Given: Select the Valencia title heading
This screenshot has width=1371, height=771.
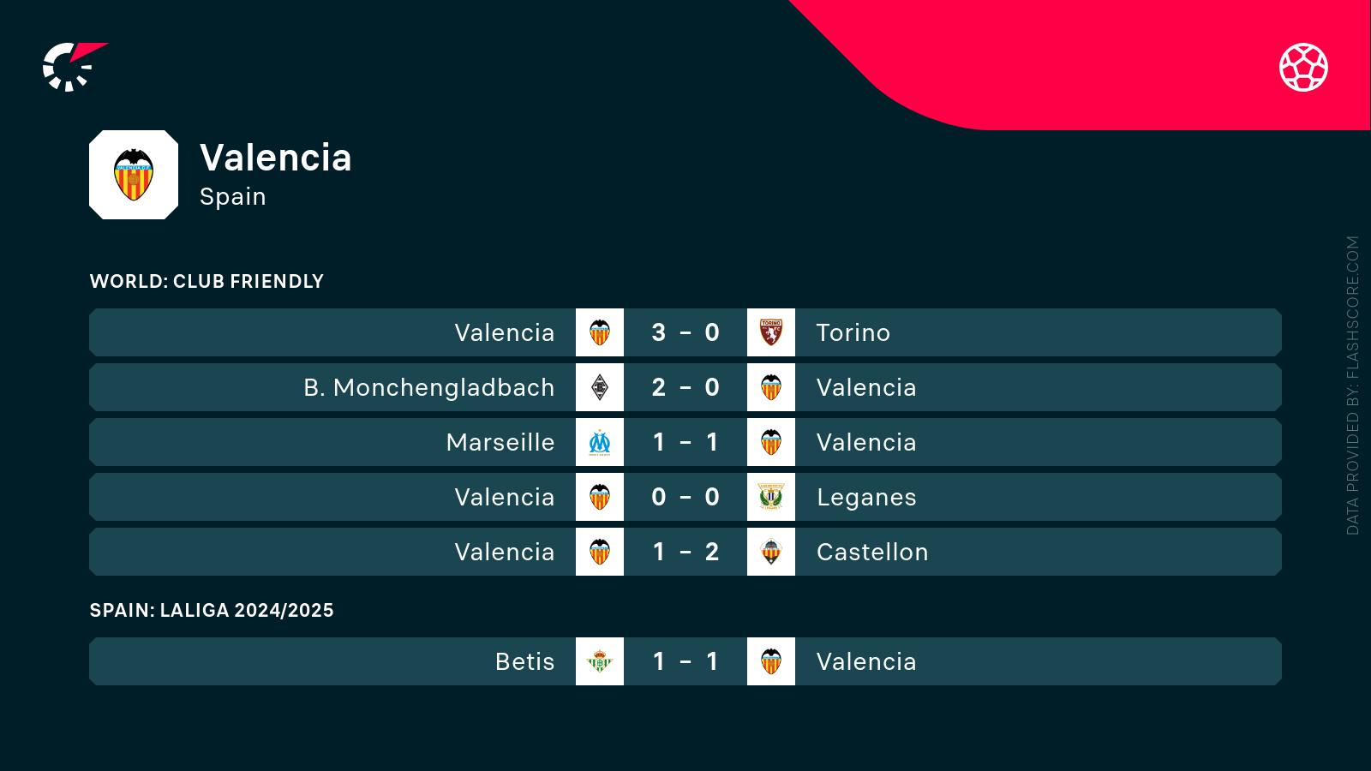Looking at the screenshot, I should (276, 158).
